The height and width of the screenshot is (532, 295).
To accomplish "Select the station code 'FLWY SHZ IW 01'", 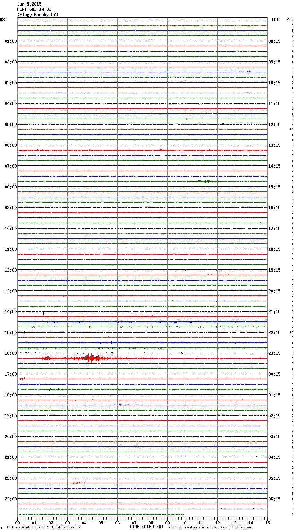I will (x=34, y=9).
